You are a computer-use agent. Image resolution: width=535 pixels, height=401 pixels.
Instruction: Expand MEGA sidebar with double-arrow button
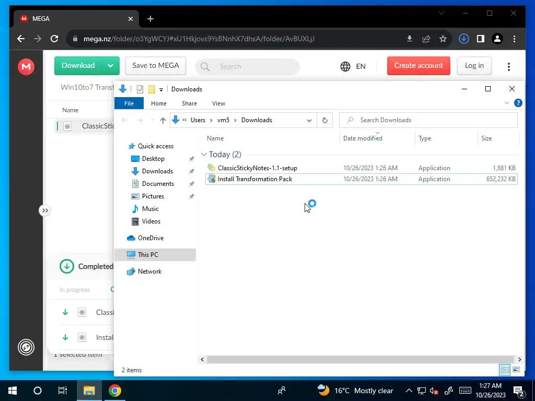[45, 210]
